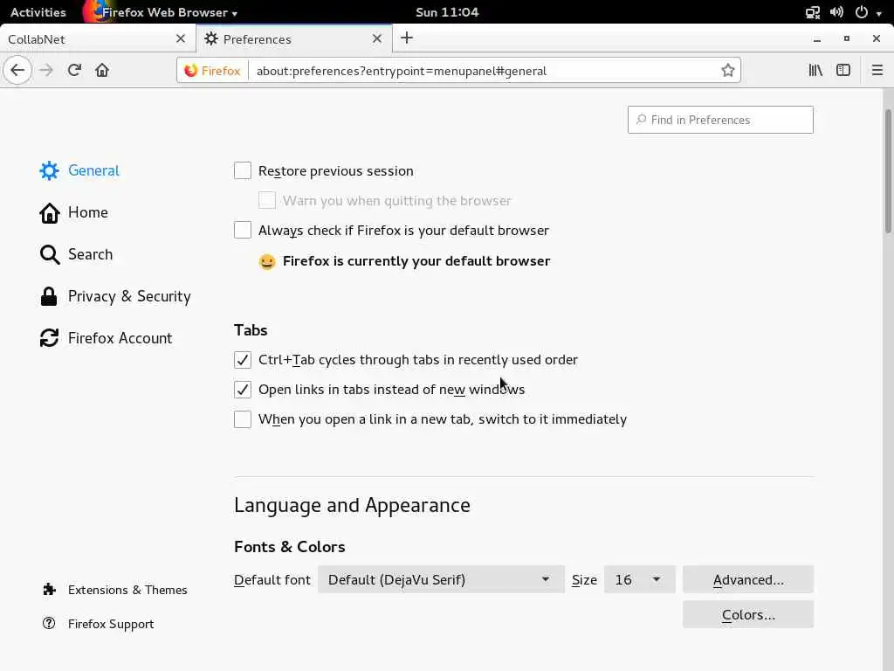Enable Restore previous session checkbox
This screenshot has width=894, height=671.
coord(243,170)
